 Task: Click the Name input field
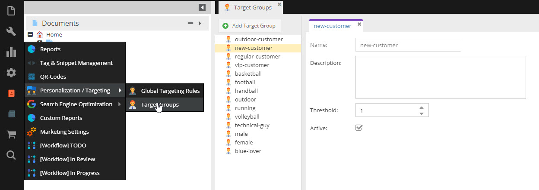click(x=408, y=45)
